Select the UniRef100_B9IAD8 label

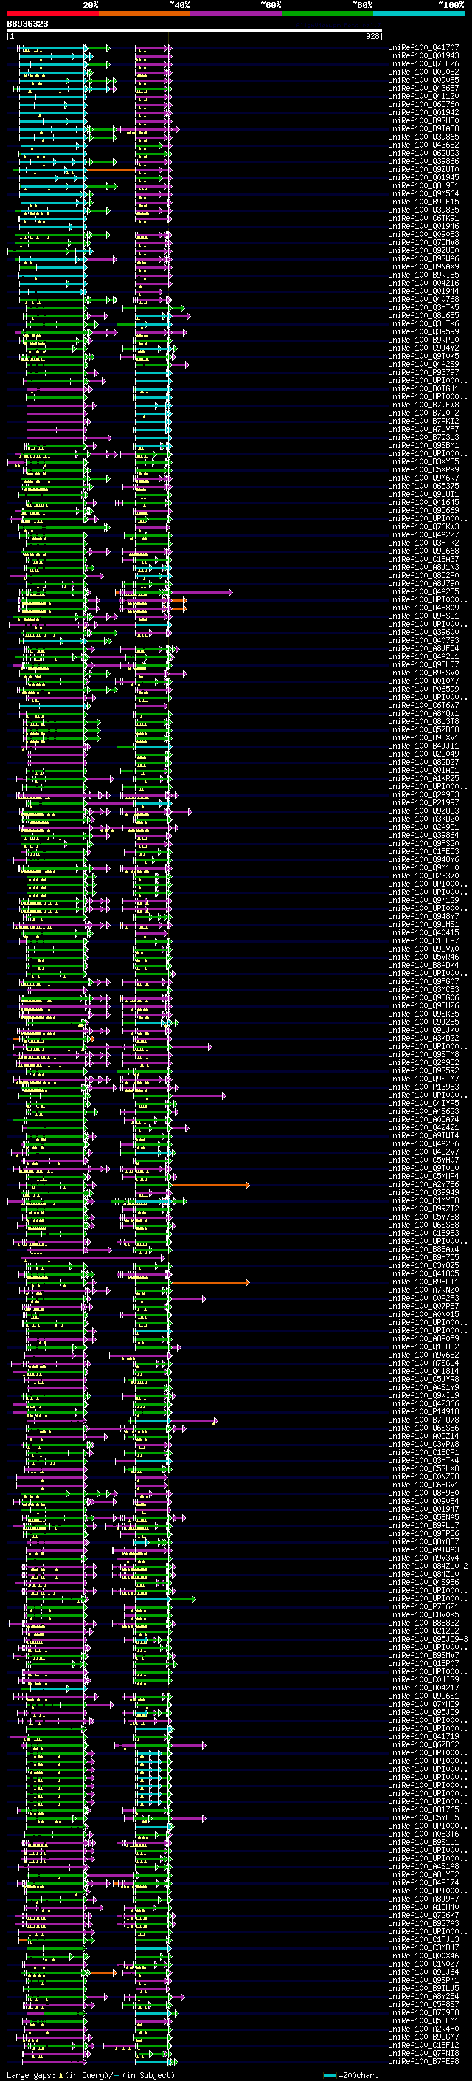pos(423,128)
